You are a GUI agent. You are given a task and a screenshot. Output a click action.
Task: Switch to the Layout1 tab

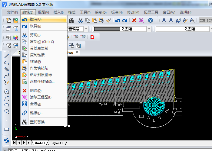point(57,143)
